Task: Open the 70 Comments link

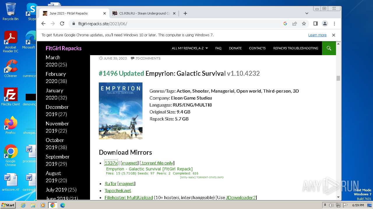Action: tap(148, 58)
